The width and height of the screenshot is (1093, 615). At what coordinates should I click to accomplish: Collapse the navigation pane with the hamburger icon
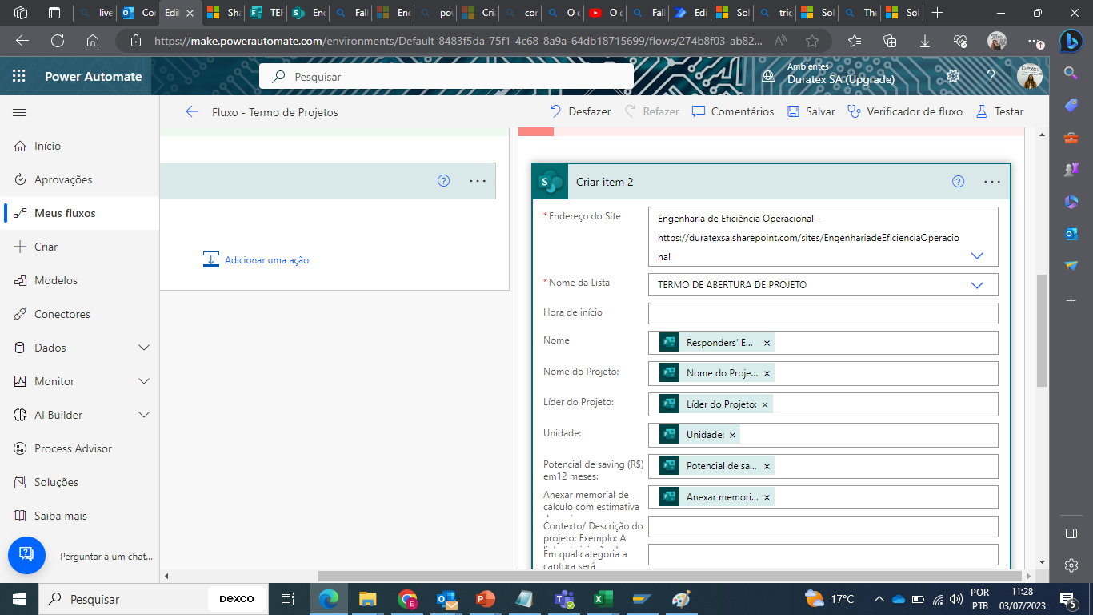pos(19,112)
